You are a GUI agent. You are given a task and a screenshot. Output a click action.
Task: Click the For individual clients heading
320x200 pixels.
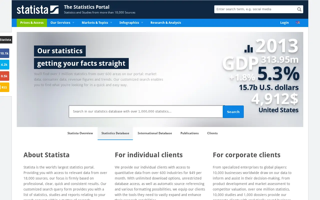coord(149,155)
